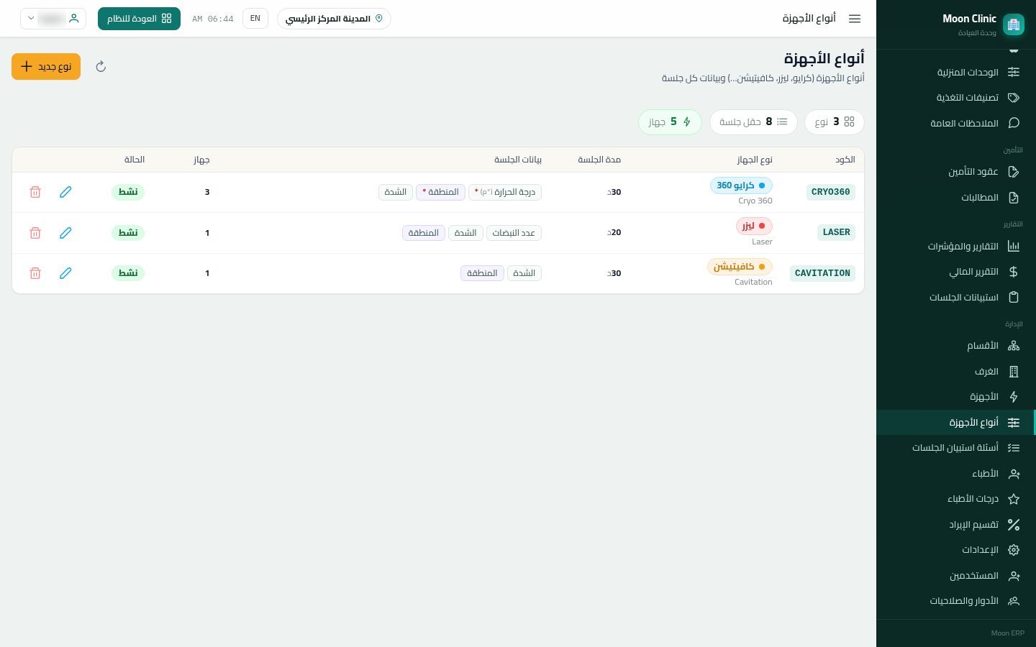Open the المدينة المركز الرئيسي branch selector
The image size is (1036, 647).
(x=334, y=19)
